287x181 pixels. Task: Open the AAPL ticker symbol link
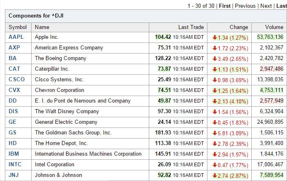tap(16, 37)
